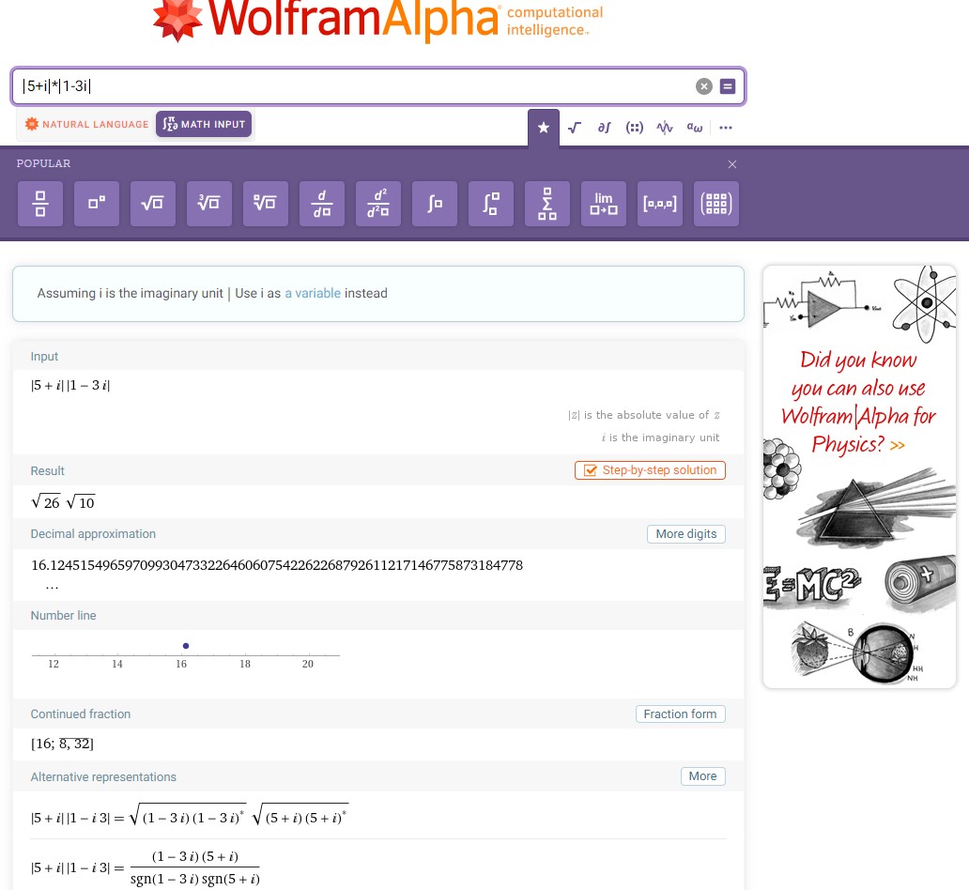The width and height of the screenshot is (969, 890).
Task: Insert a cube root template
Action: click(x=208, y=204)
